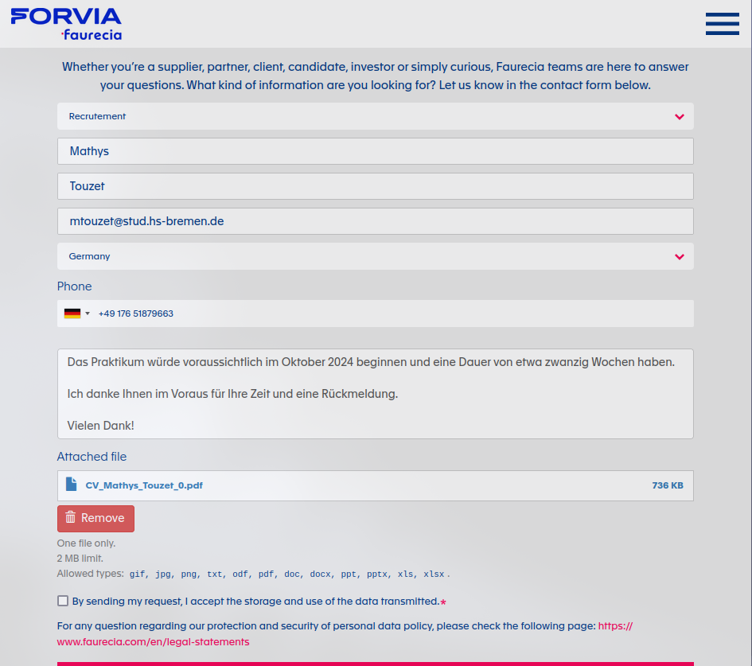Click the Forvia Faurecia logo

[66, 23]
